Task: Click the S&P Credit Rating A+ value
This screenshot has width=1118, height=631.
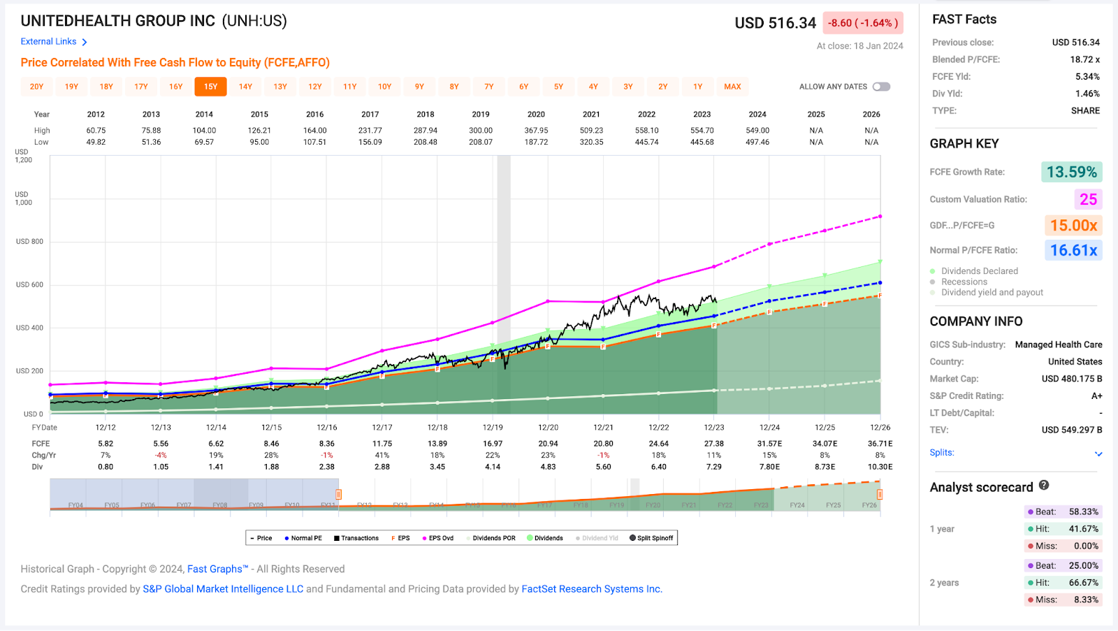Action: [1096, 396]
